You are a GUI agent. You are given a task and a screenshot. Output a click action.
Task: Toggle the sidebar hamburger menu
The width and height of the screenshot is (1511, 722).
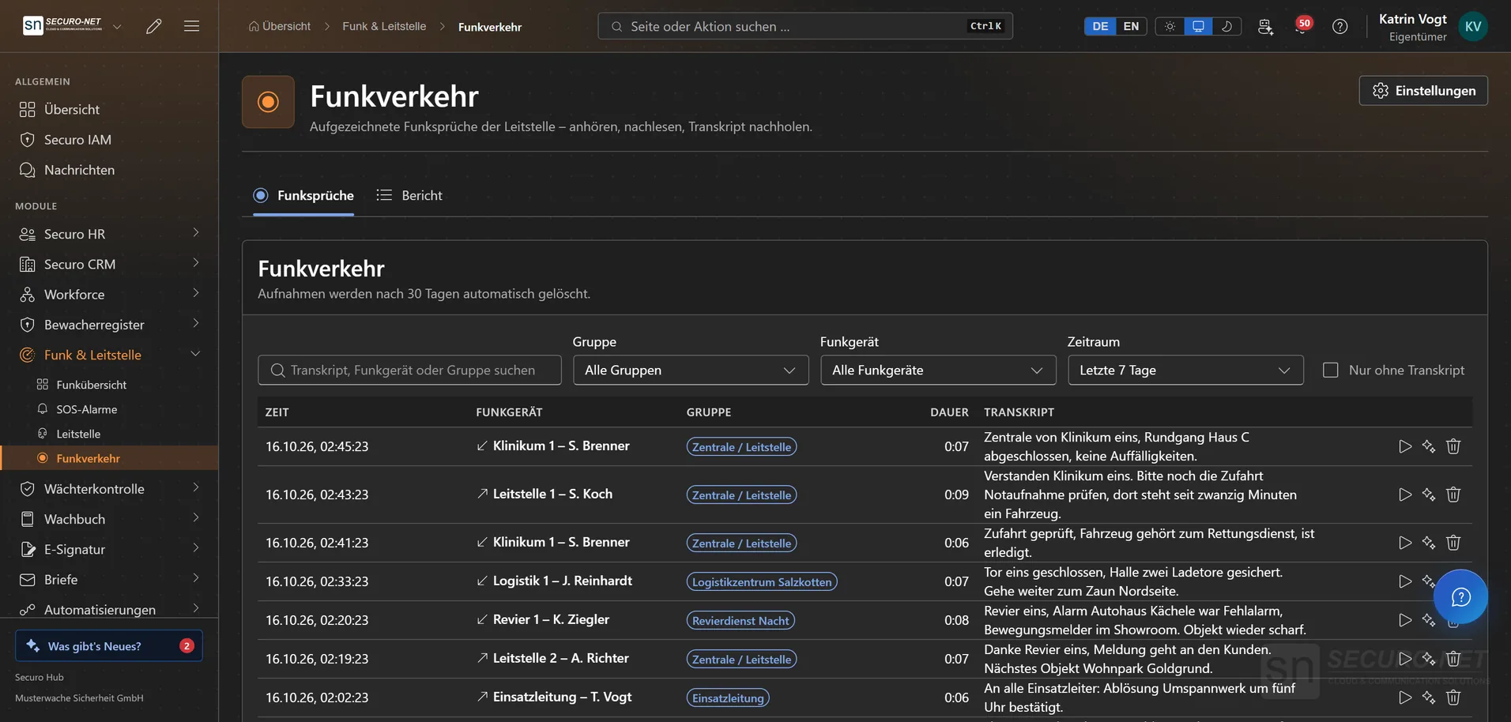pos(191,26)
